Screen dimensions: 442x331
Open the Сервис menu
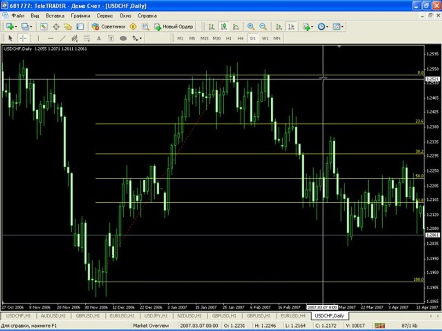(105, 16)
